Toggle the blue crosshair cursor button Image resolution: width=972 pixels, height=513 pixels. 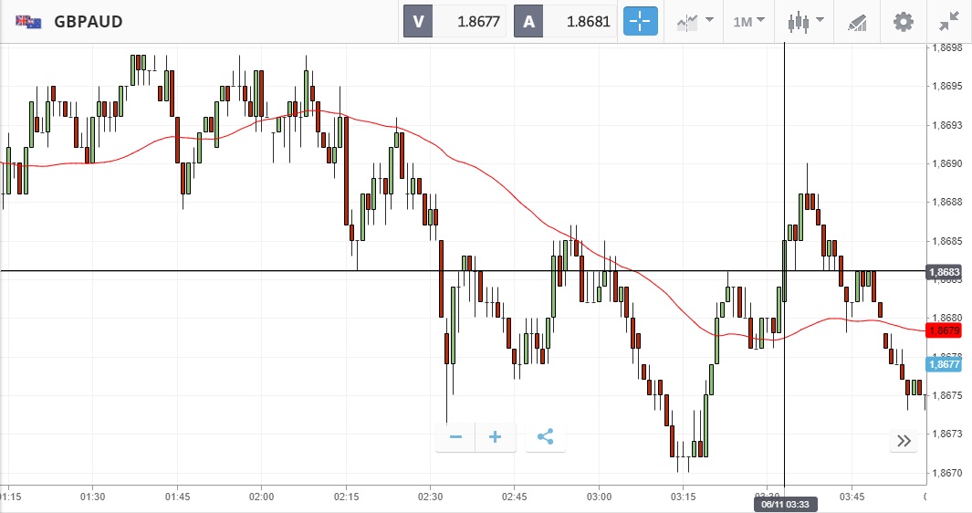click(640, 21)
